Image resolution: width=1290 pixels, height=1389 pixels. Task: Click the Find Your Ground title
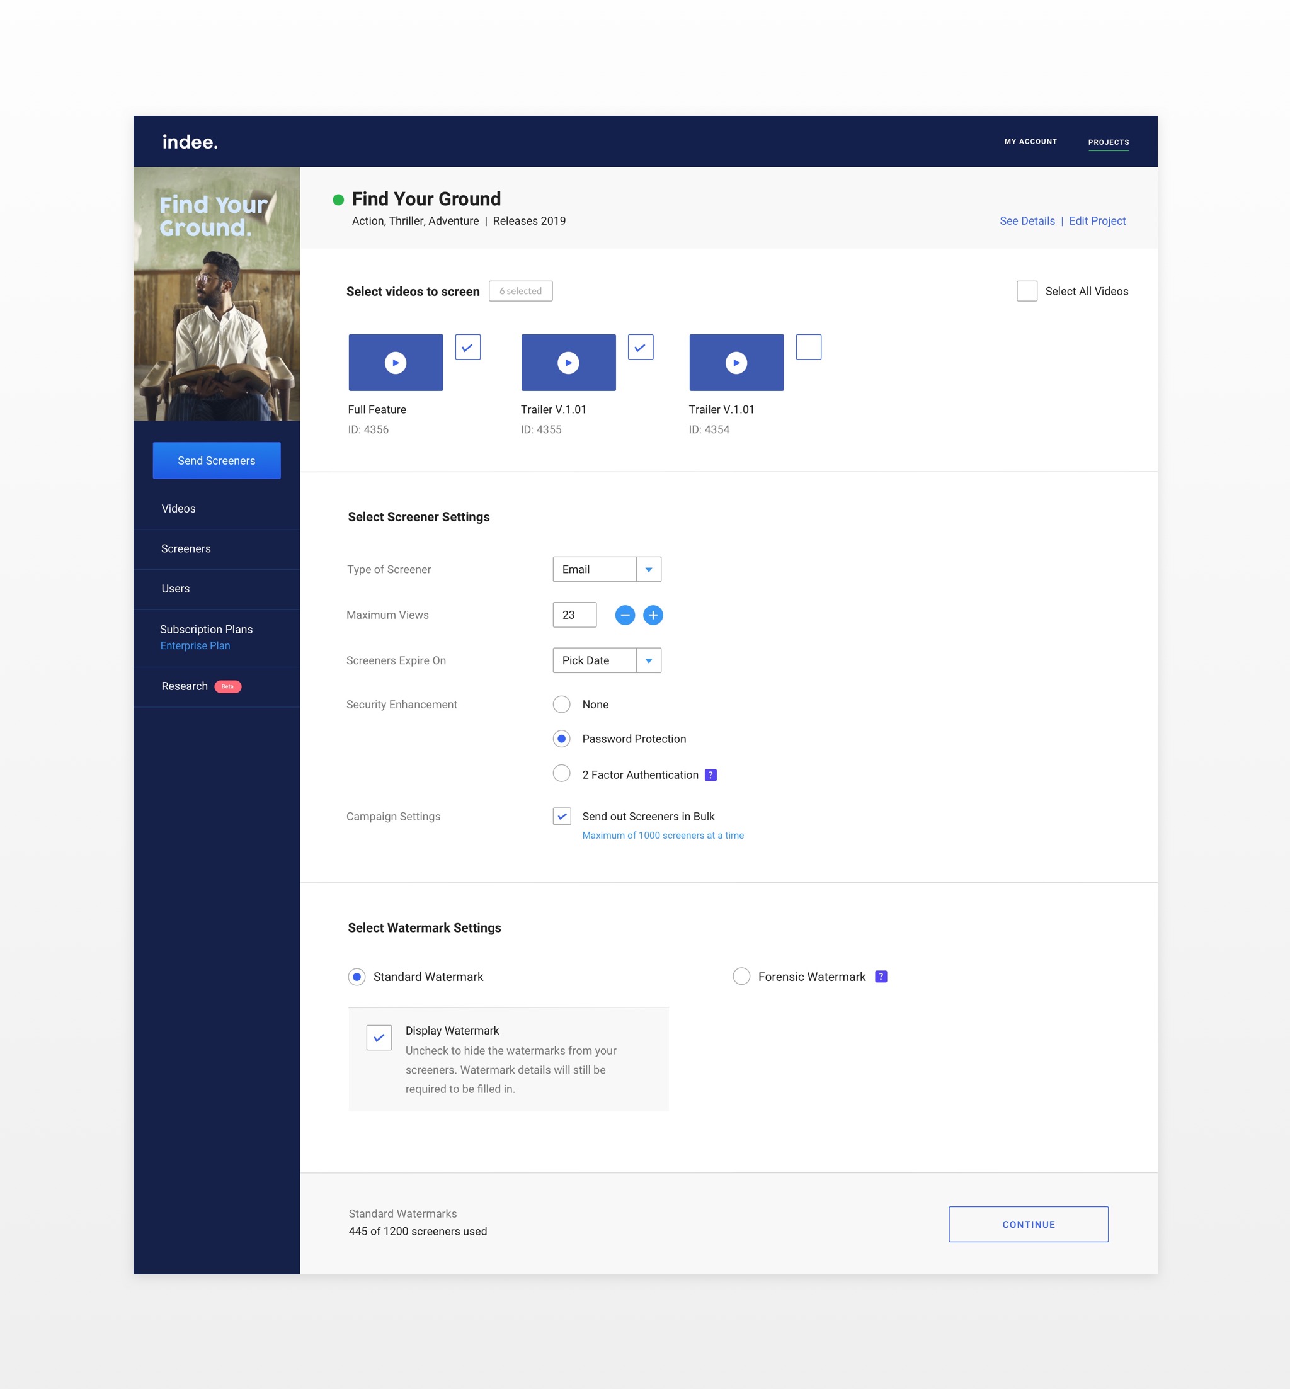[x=426, y=199]
